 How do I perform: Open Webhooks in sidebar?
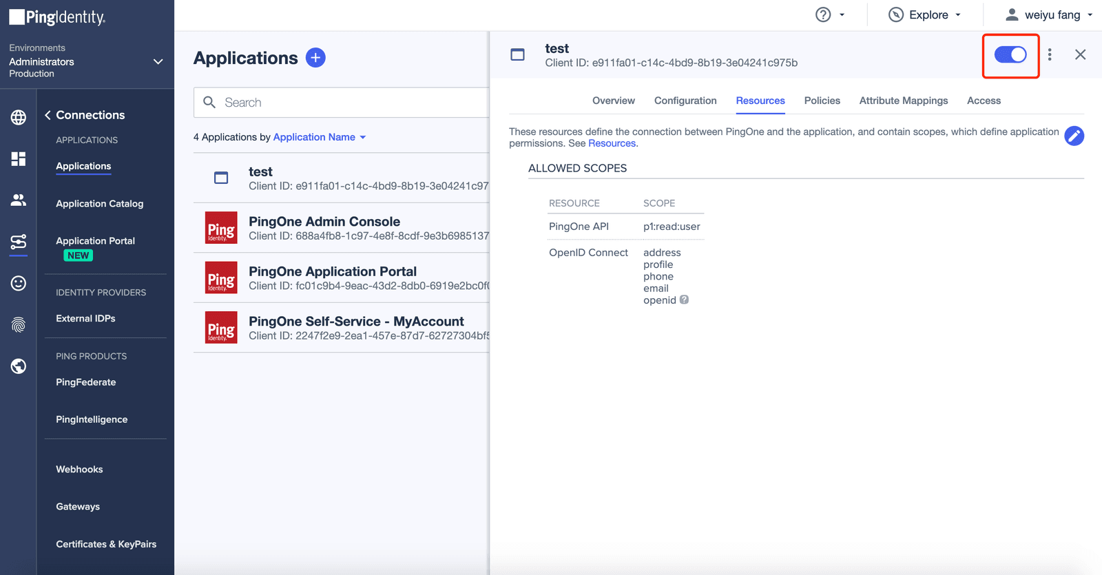click(79, 469)
